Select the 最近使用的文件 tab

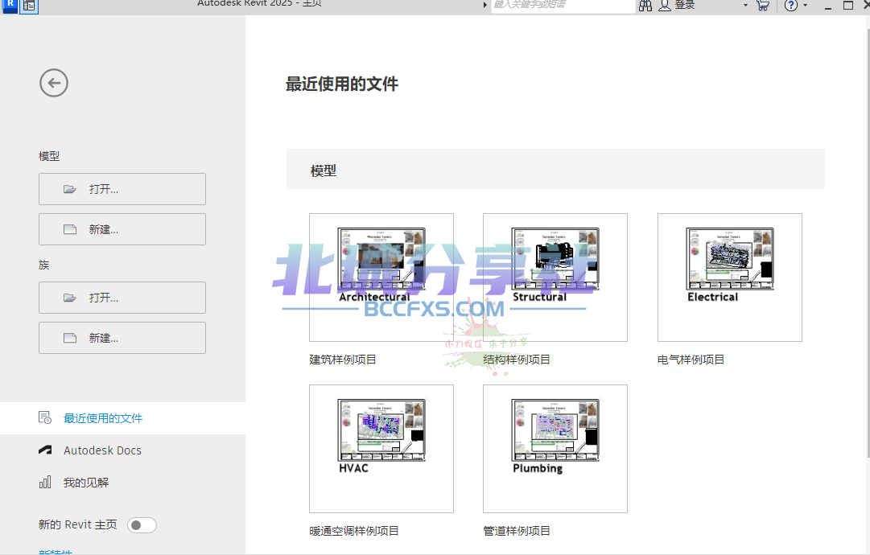pyautogui.click(x=122, y=418)
